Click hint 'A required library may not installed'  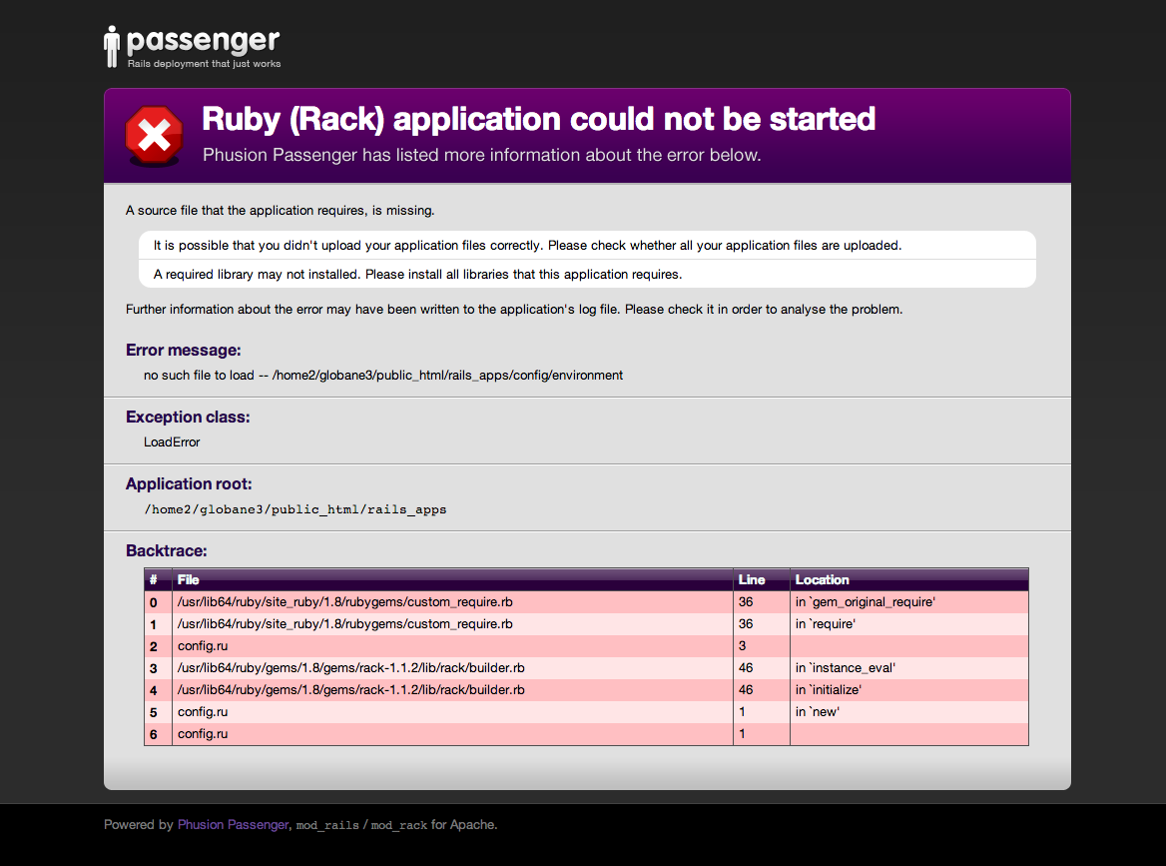click(417, 275)
